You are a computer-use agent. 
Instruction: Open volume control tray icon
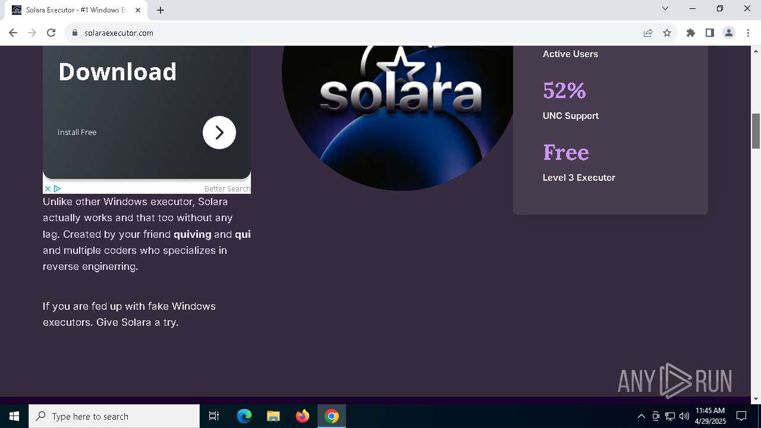pos(684,416)
